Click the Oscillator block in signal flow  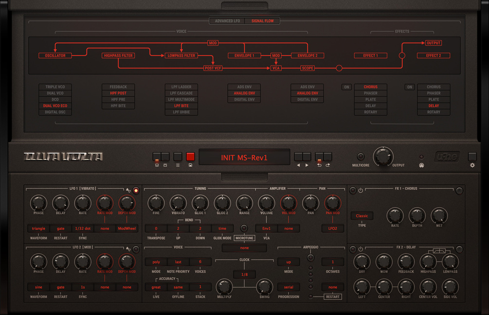tap(55, 55)
